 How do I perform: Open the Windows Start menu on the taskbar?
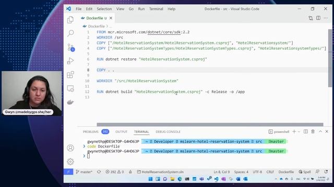click(x=150, y=179)
